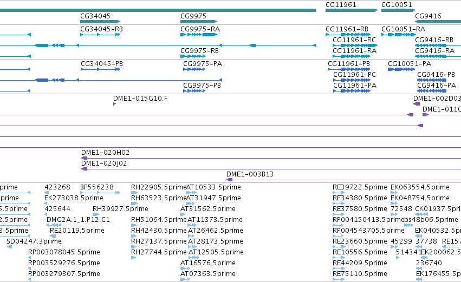Select feature DME1-003B13
Screen dimensions: 461x282
tap(250, 174)
